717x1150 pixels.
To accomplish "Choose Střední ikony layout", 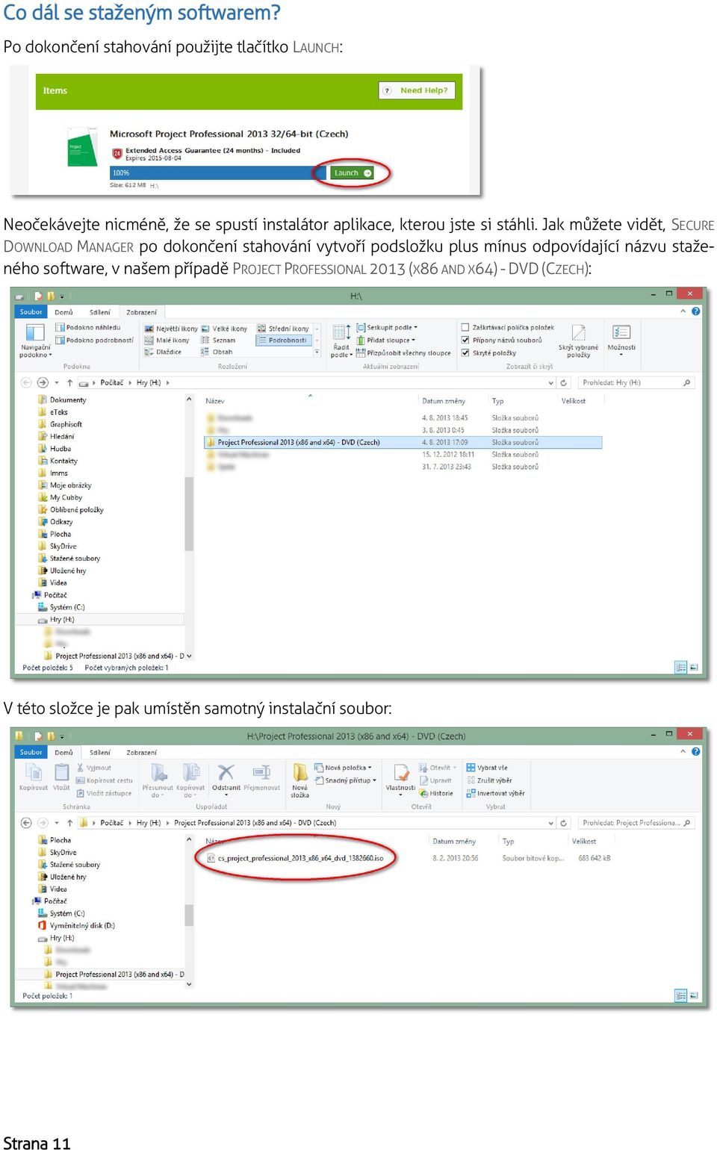I will (x=283, y=329).
